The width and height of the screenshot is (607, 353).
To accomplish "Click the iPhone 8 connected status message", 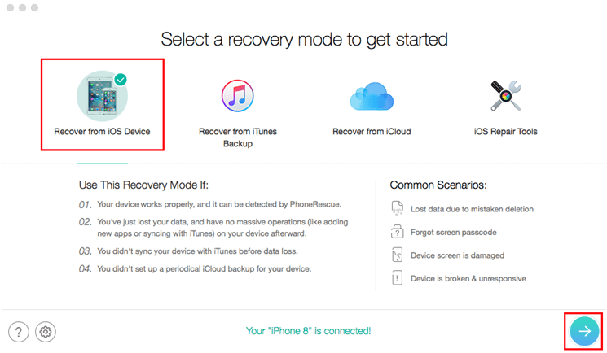I will point(309,331).
